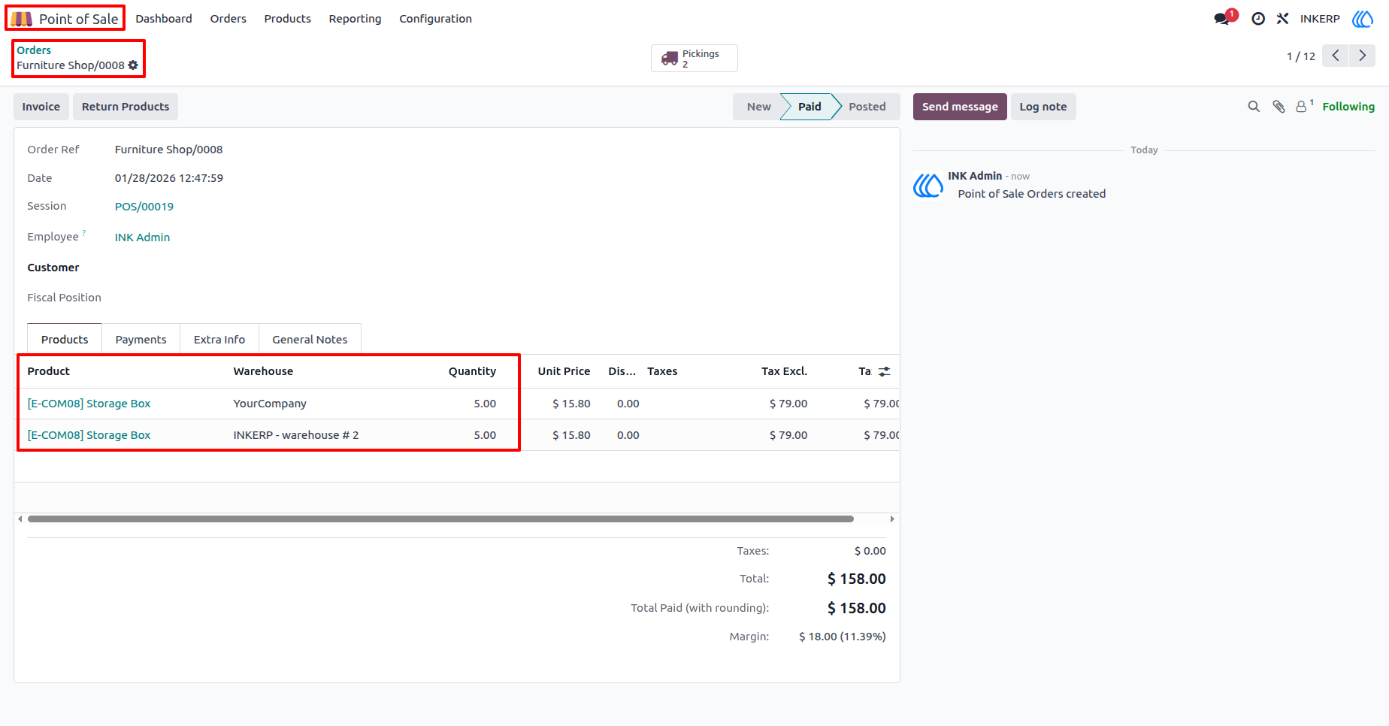Click scrollbar left arrow under product table
Image resolution: width=1389 pixels, height=726 pixels.
point(20,519)
